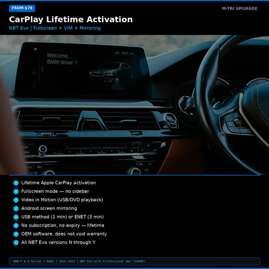Click the BMW F & G Series compatibility footer
The width and height of the screenshot is (269, 269).
tap(134, 261)
